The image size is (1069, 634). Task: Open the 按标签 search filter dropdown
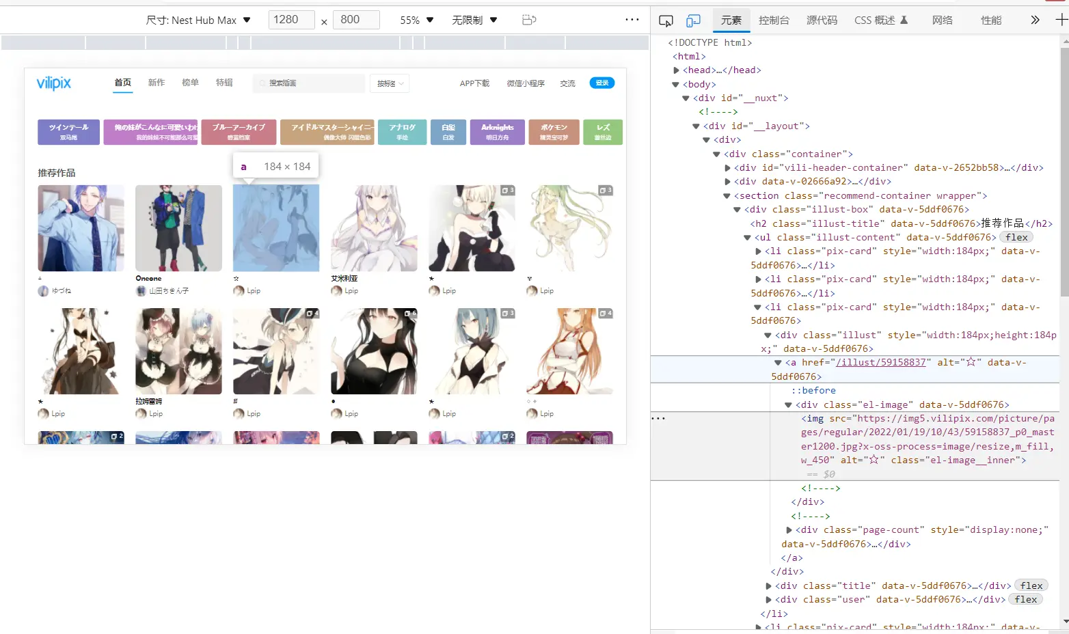[390, 83]
